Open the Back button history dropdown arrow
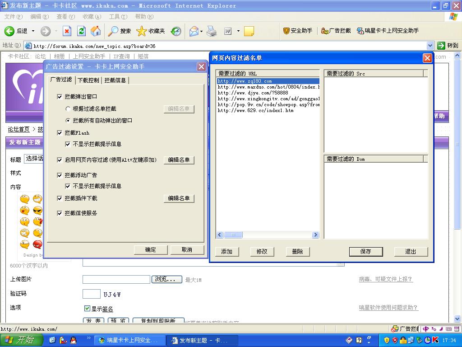Image resolution: width=462 pixels, height=347 pixels. pos(33,31)
